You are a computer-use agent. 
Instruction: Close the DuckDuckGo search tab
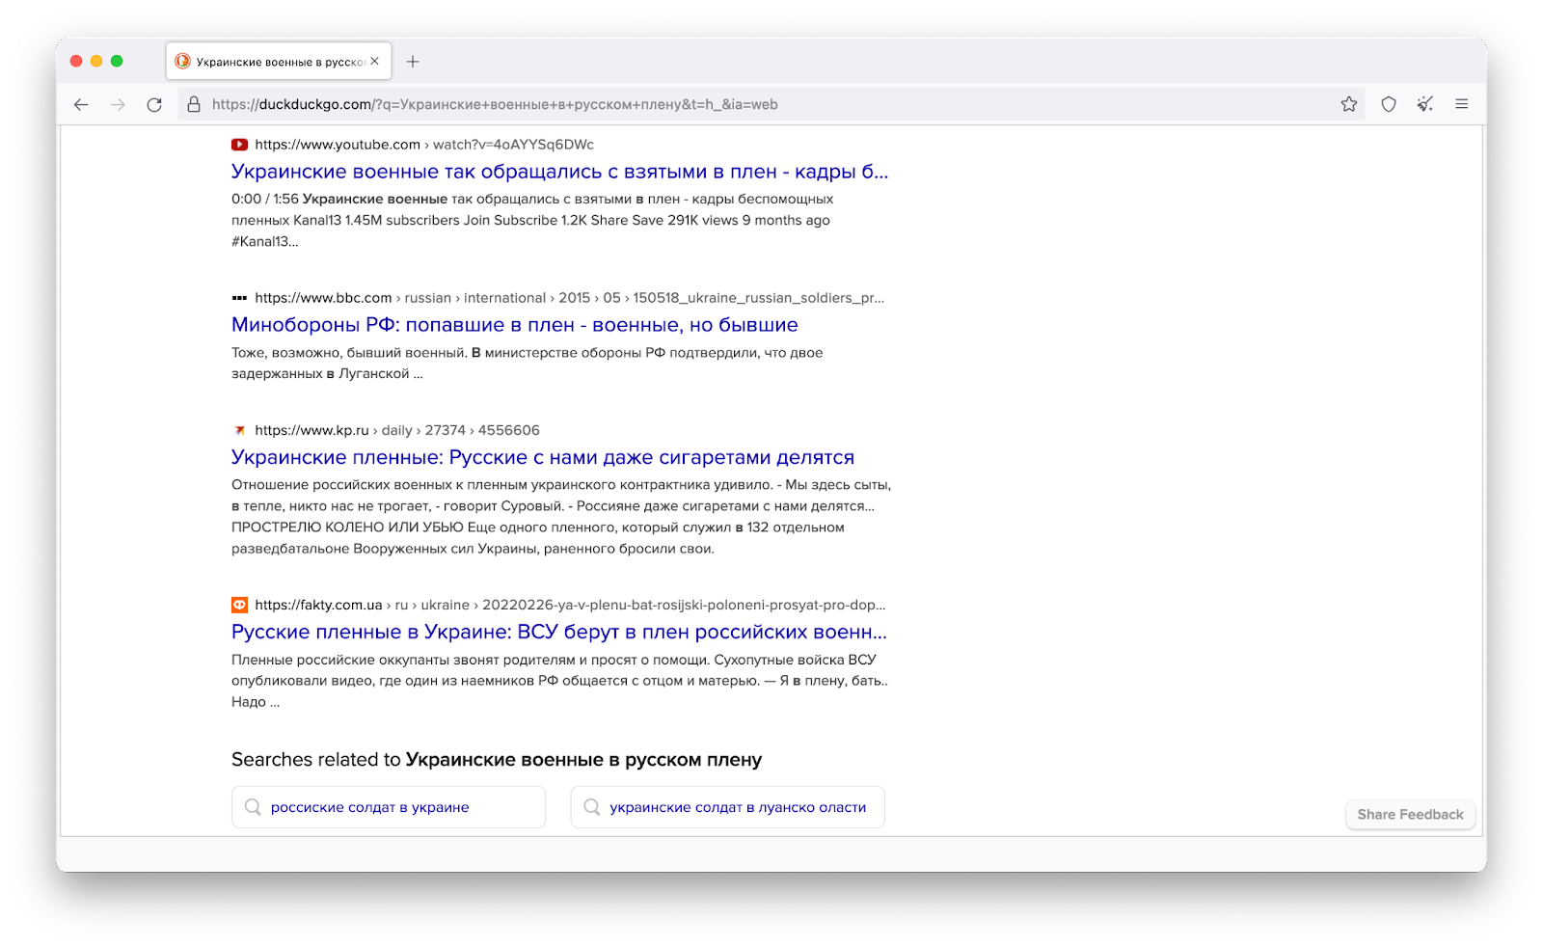click(375, 62)
